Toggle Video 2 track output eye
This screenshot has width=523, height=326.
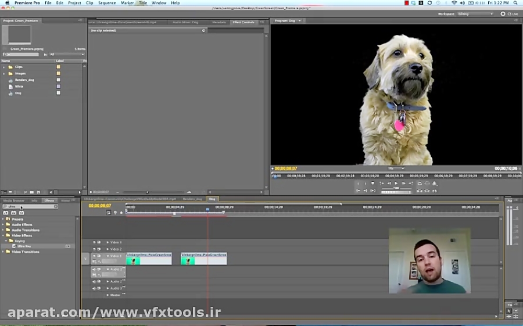(x=94, y=249)
